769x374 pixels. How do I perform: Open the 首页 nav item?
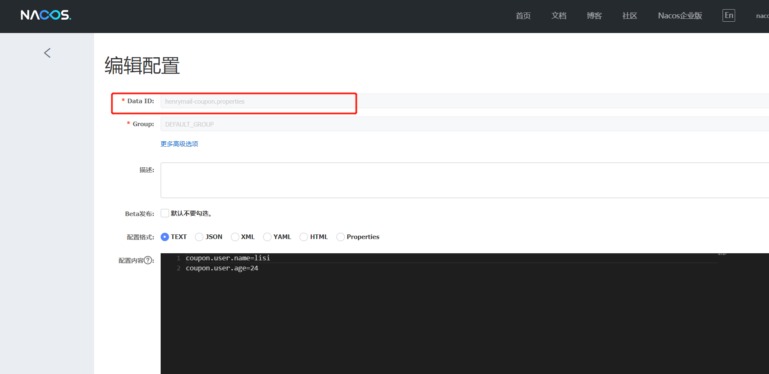click(x=523, y=16)
